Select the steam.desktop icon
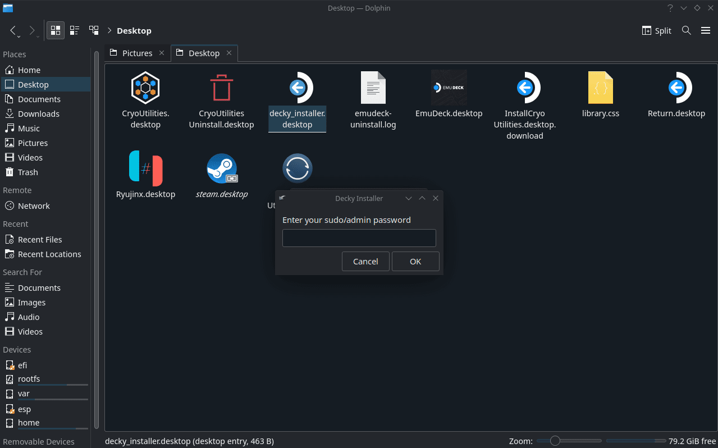The image size is (718, 448). click(x=222, y=168)
